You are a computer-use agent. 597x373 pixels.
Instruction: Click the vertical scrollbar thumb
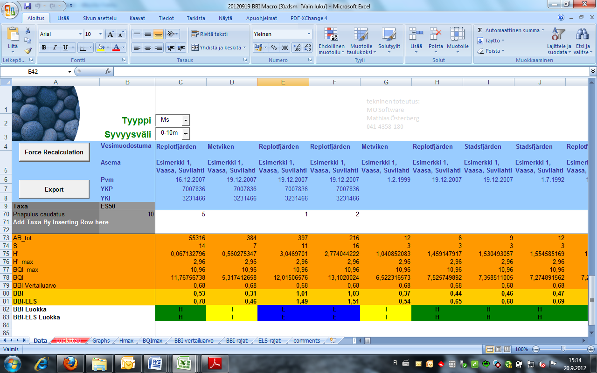click(593, 300)
